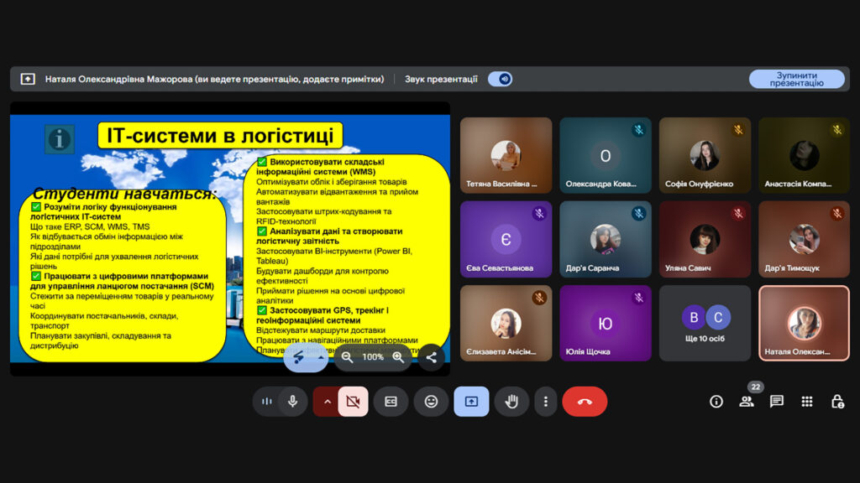Show participants list

click(747, 402)
